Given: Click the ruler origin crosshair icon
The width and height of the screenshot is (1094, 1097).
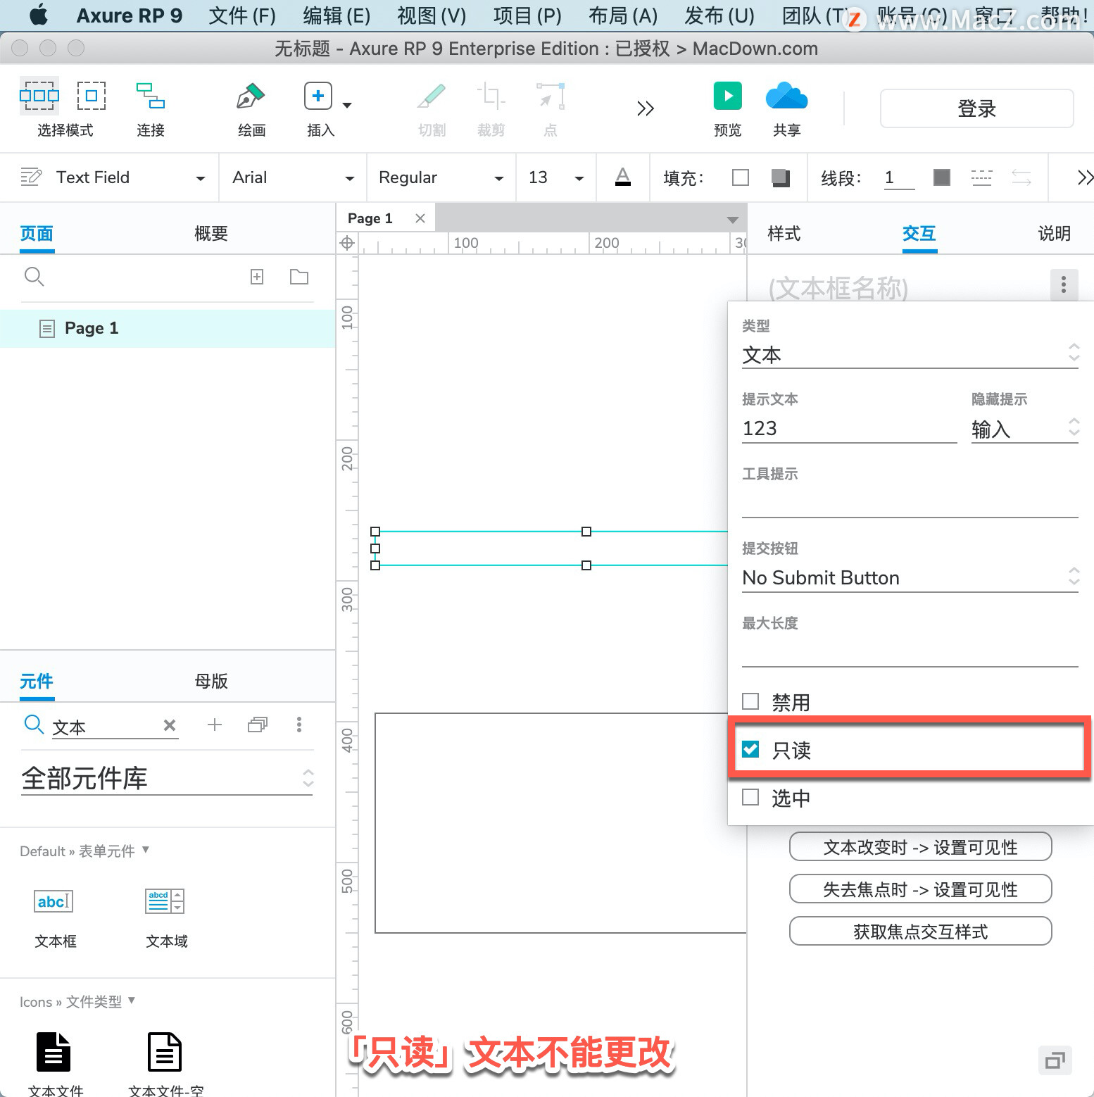Looking at the screenshot, I should point(346,243).
